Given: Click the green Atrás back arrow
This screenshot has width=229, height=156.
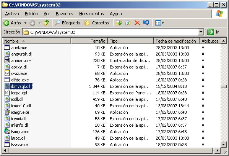Looking at the screenshot, I should 6,23.
